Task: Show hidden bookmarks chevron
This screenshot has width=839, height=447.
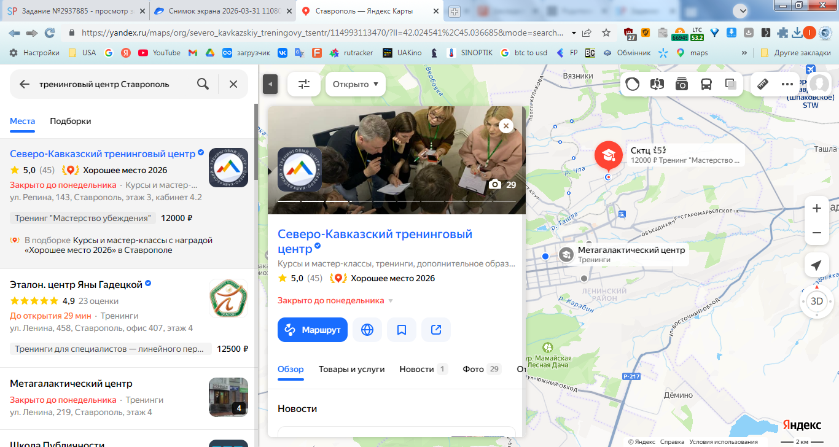Action: [x=744, y=53]
